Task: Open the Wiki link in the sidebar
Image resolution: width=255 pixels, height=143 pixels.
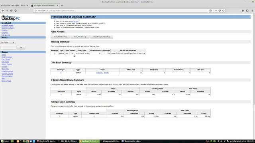Action: [x=3, y=79]
